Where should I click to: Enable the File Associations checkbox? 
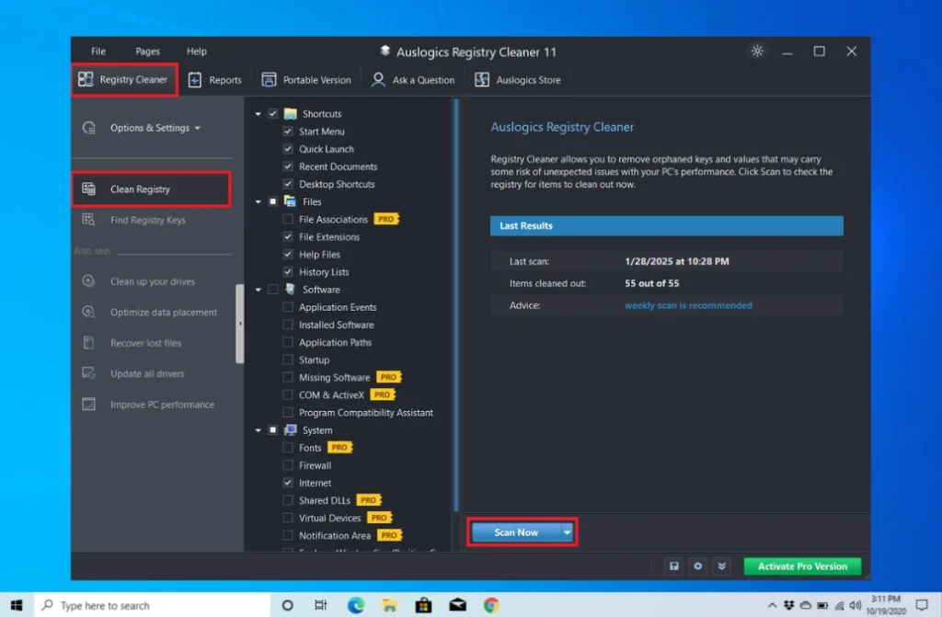[x=290, y=219]
